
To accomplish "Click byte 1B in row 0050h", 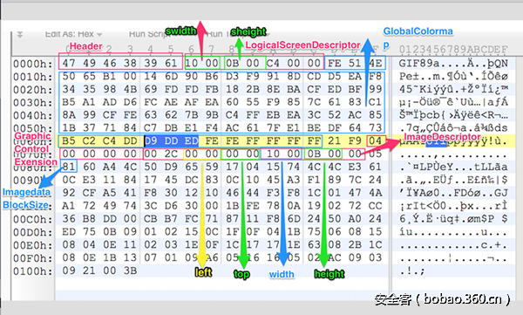I will coord(69,127).
